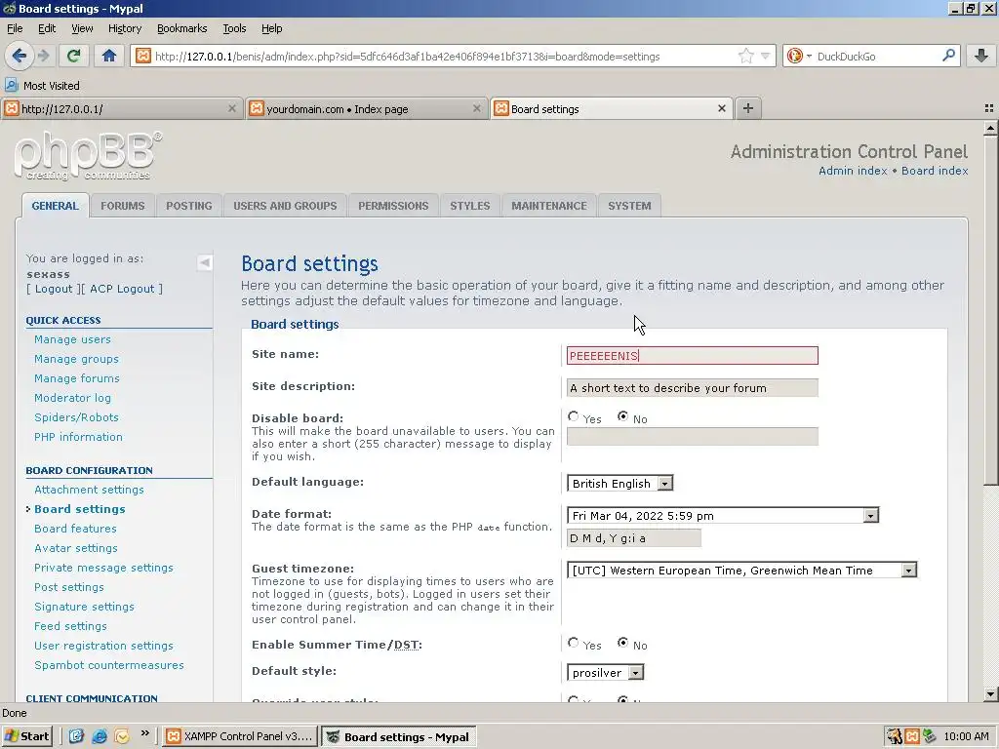
Task: Open the Default style dropdown
Action: [x=605, y=673]
